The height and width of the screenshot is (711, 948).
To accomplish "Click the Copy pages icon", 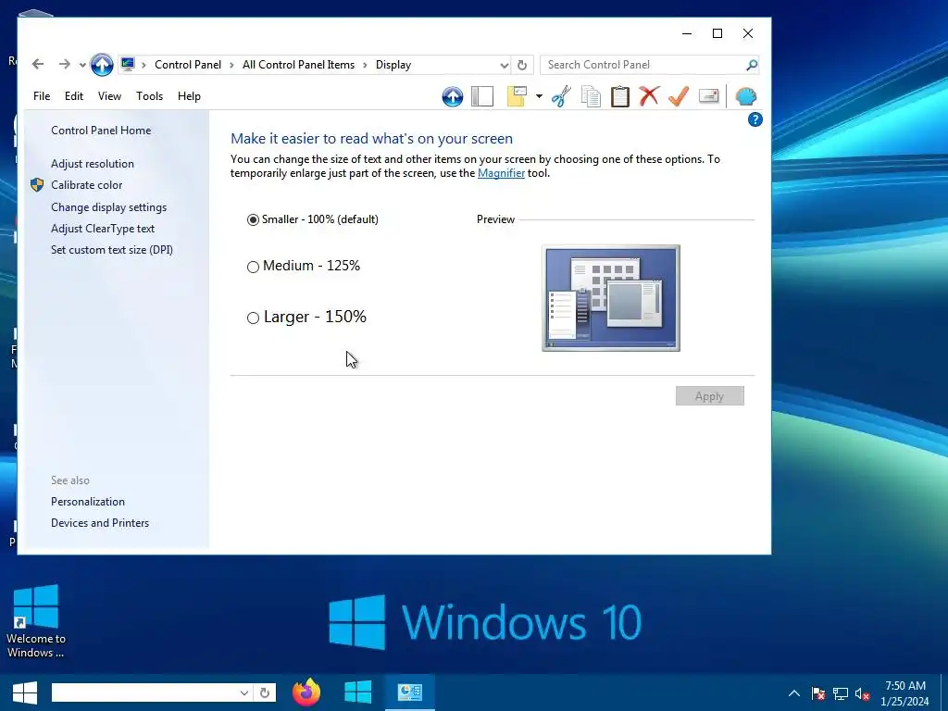I will tap(591, 96).
